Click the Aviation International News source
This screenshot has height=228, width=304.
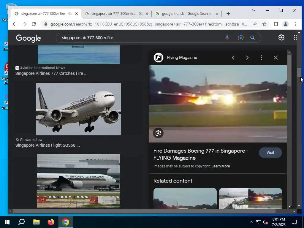point(42,68)
